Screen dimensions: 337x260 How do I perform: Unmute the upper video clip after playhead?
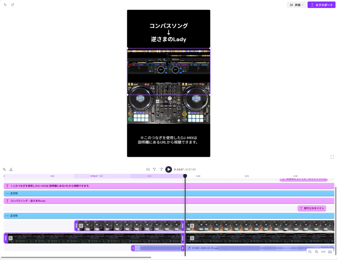pyautogui.click(x=192, y=226)
